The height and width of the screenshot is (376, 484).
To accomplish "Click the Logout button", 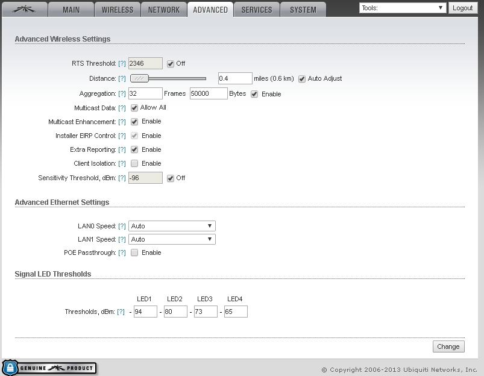I will [462, 8].
